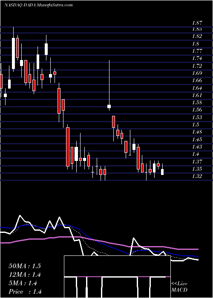Click the 1.48 price axis label

tap(197, 132)
